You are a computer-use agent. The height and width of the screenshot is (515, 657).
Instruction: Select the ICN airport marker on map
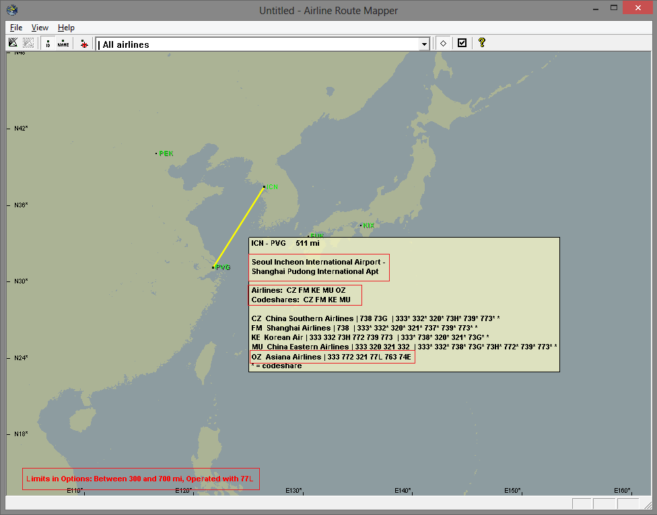tap(264, 187)
